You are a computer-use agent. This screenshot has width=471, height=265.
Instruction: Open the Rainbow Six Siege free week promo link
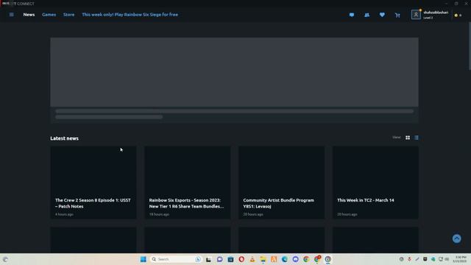[x=130, y=15]
